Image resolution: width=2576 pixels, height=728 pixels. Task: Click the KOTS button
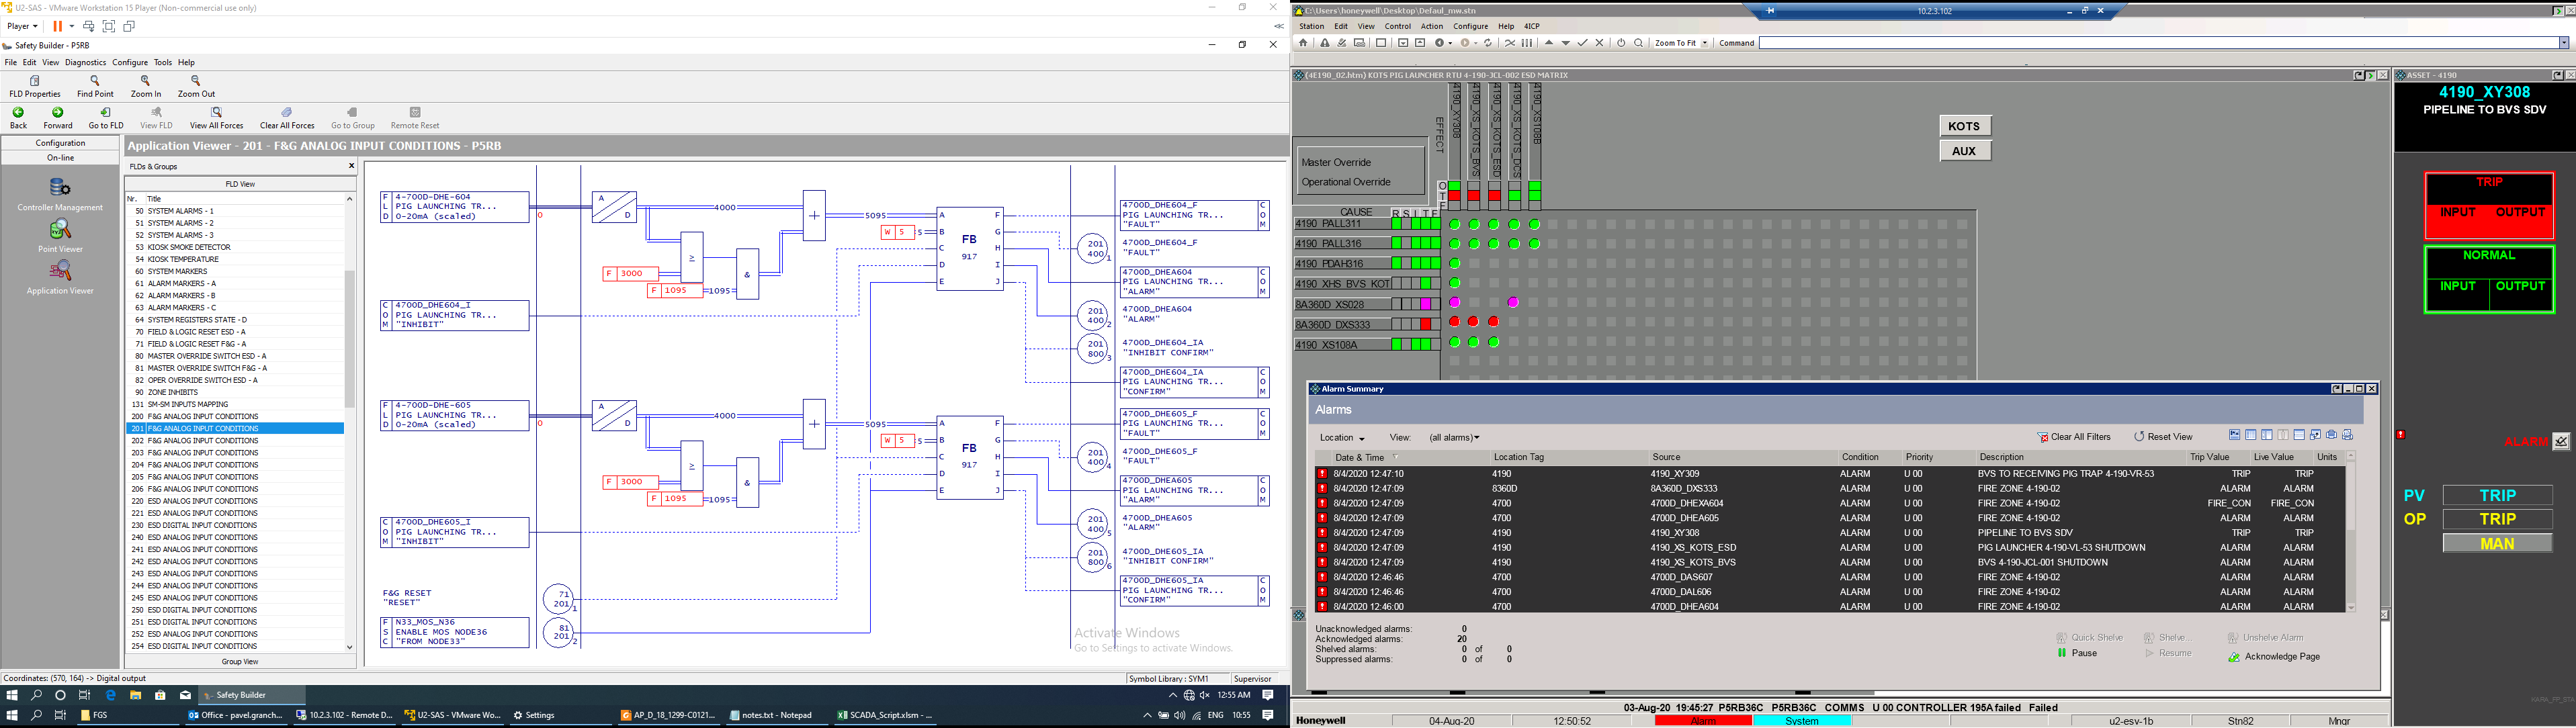[x=1964, y=126]
